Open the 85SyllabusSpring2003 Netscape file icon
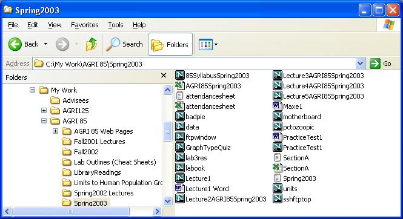 180,76
